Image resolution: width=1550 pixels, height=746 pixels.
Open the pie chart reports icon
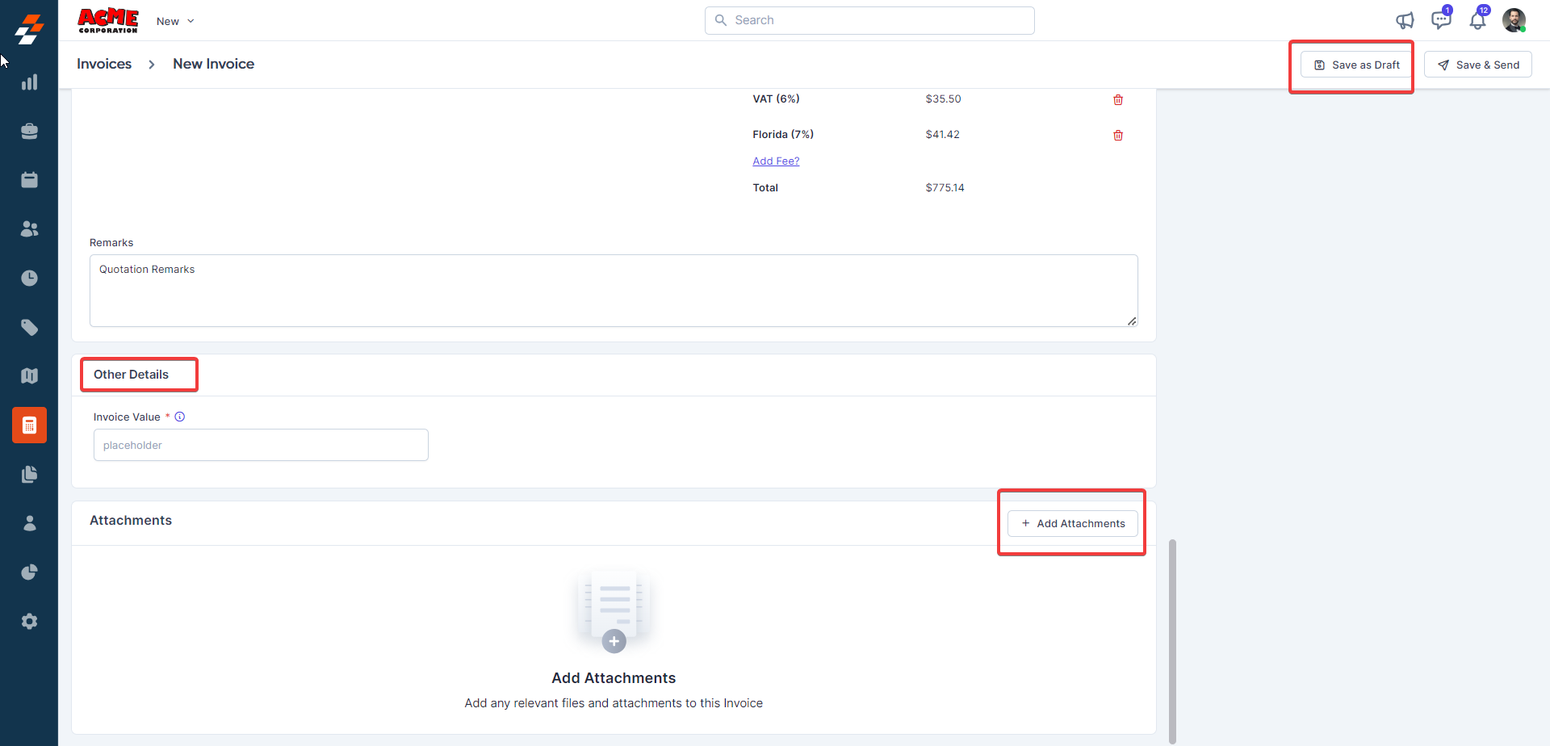pyautogui.click(x=29, y=572)
